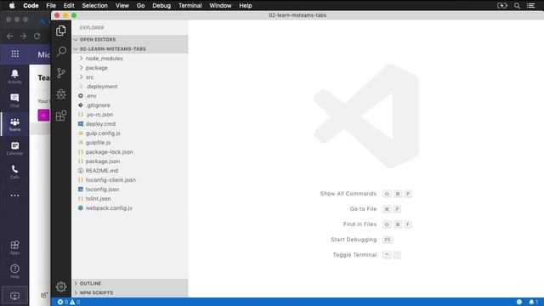Open the Debug view in activity bar
Image resolution: width=544 pixels, height=306 pixels.
point(61,94)
